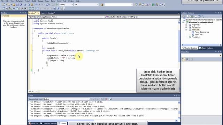The height and width of the screenshot is (125, 223).
Task: Open the File menu
Action: pos(2,1)
